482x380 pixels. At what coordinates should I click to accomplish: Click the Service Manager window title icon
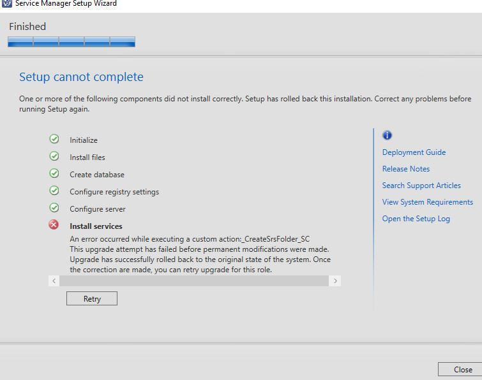click(x=6, y=3)
